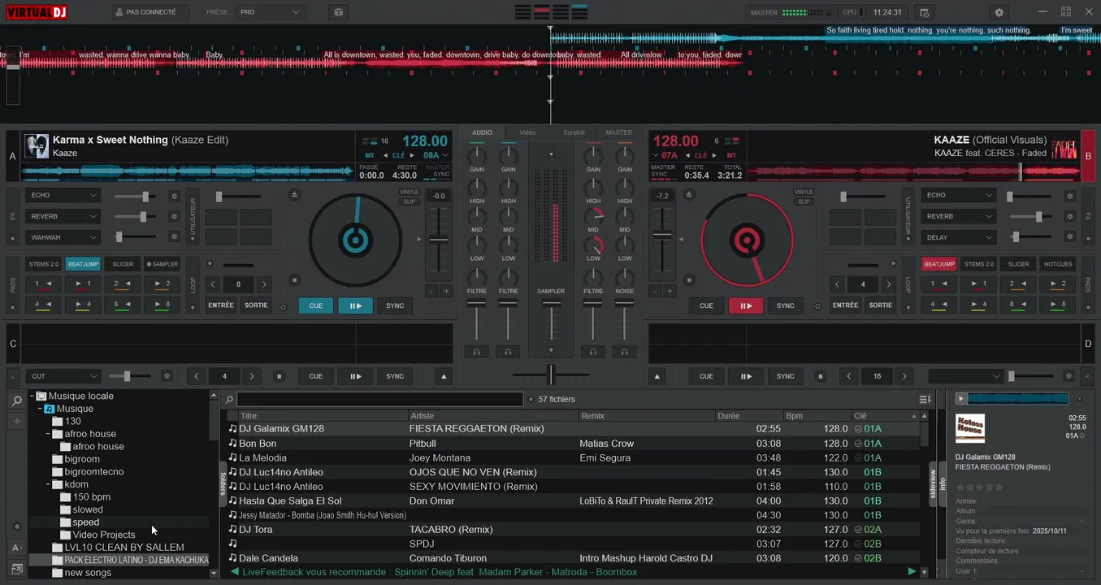1101x585 pixels.
Task: Toggle headphone cue for the last mixer channel
Action: 624,351
